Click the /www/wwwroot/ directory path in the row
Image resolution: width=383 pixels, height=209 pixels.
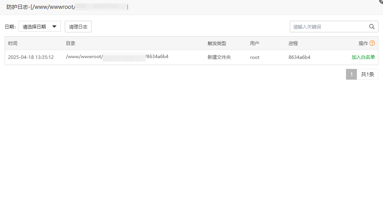pos(84,57)
